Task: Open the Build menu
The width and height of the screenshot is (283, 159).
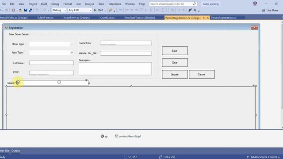Action: (x=44, y=4)
